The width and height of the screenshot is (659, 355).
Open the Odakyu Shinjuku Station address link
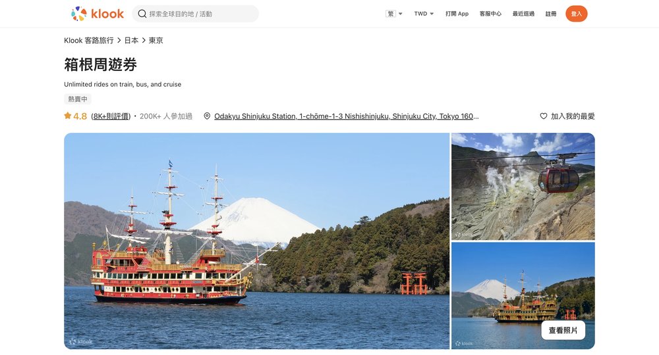tap(347, 116)
